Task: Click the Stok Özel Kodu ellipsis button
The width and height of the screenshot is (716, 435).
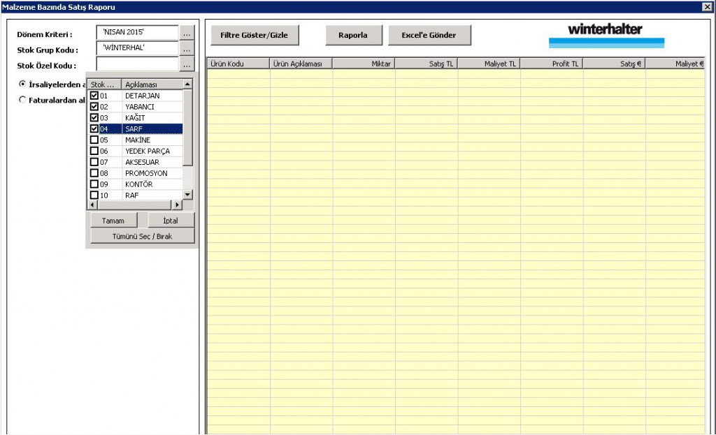Action: [x=186, y=66]
